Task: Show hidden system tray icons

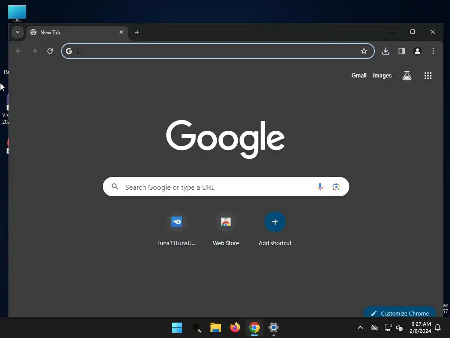Action: pyautogui.click(x=360, y=327)
